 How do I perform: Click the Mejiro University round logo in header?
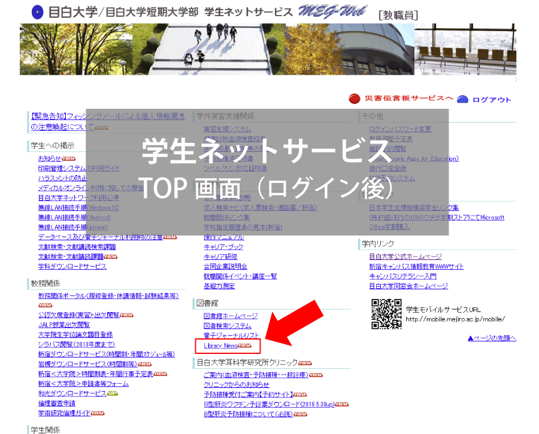(x=38, y=13)
